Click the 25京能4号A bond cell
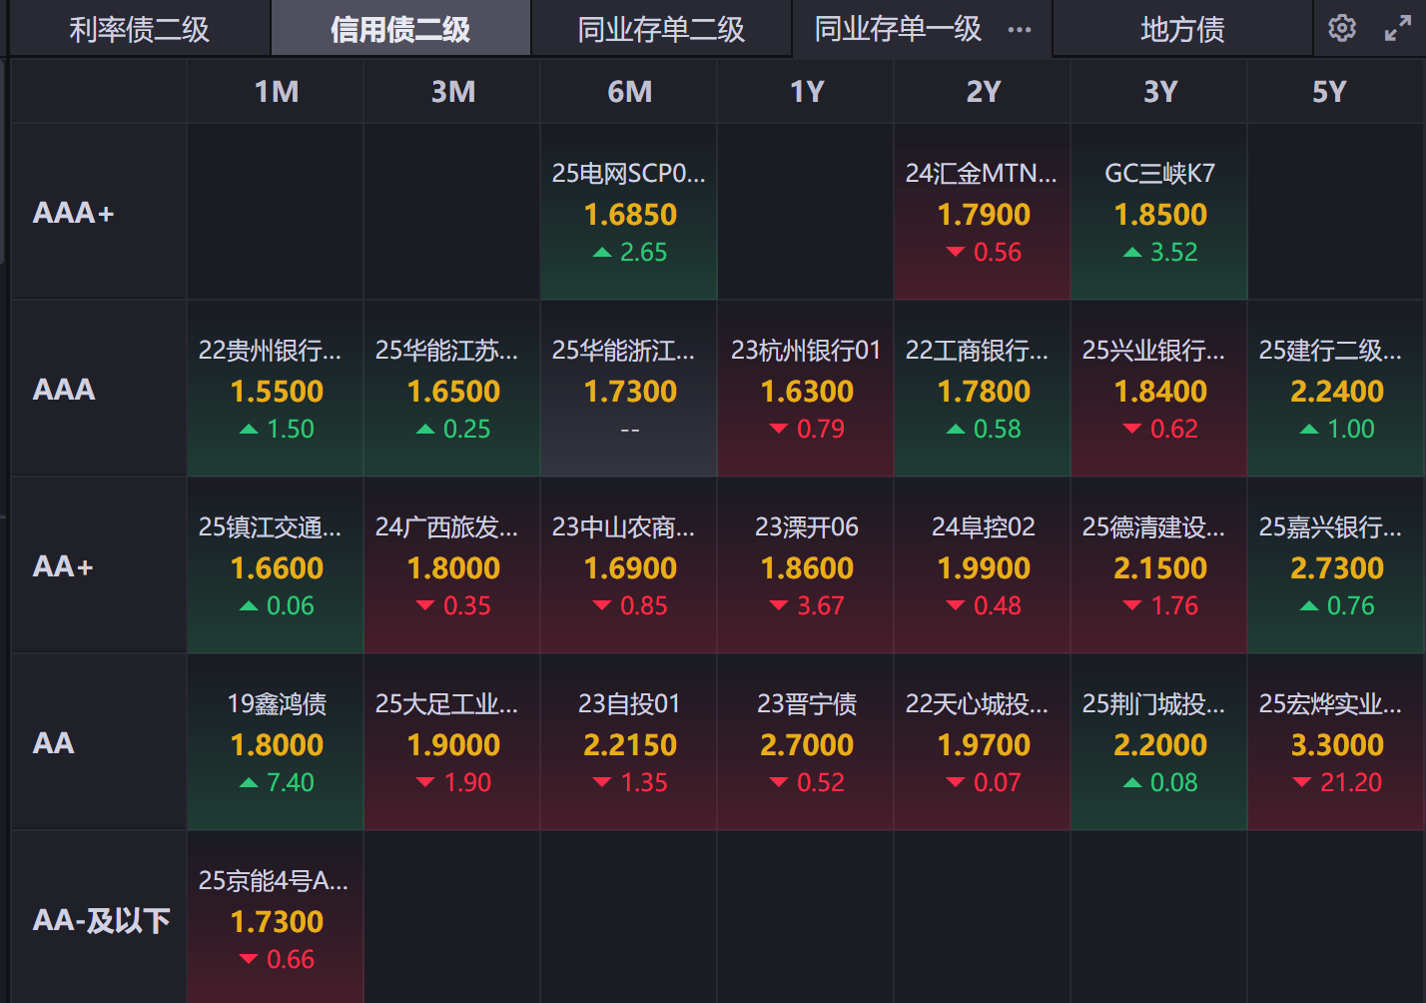 (x=277, y=919)
